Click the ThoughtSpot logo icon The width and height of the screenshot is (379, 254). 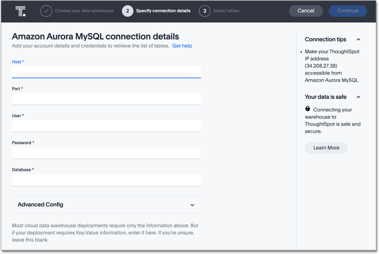pyautogui.click(x=21, y=11)
